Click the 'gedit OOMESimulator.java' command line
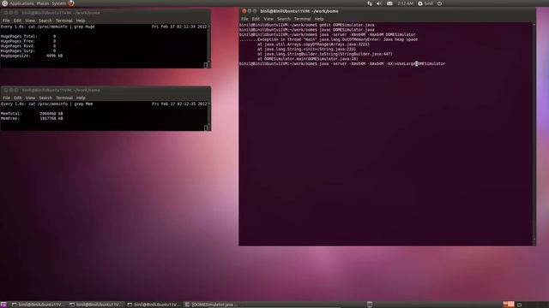 pos(307,25)
